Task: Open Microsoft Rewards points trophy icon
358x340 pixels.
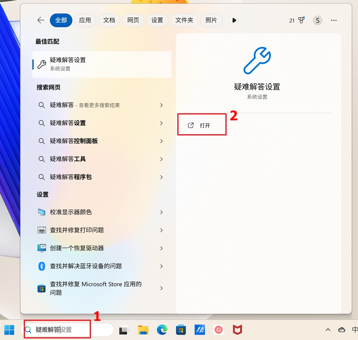Action: [x=301, y=20]
